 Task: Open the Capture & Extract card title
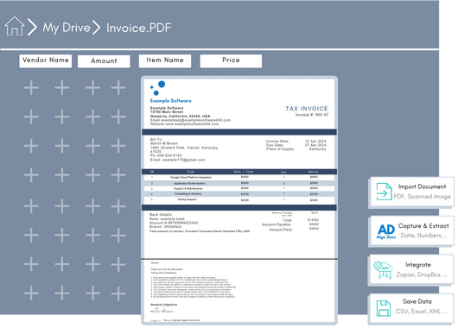click(x=423, y=226)
